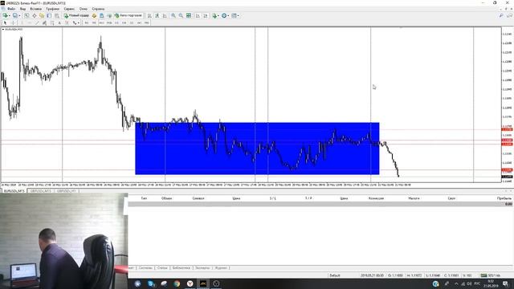Toggle the MN timeframe button
The height and width of the screenshot is (289, 514).
146,23
